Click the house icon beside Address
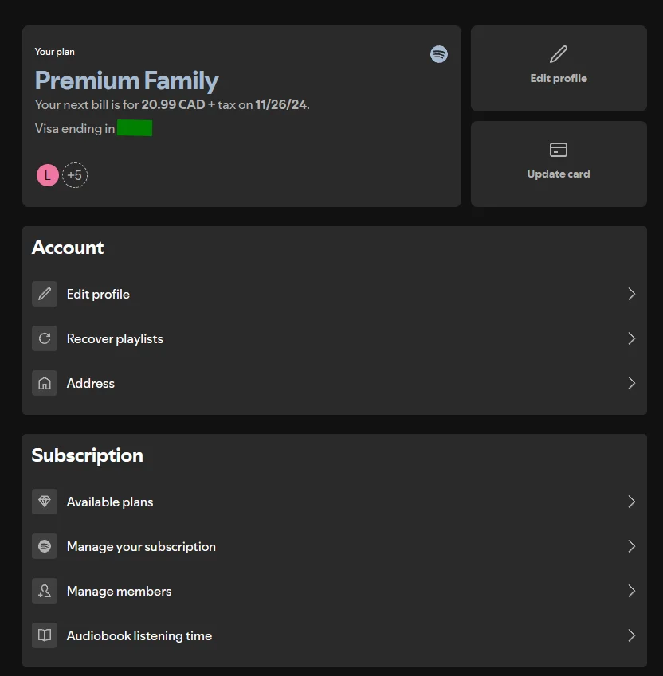The height and width of the screenshot is (676, 663). coord(45,383)
